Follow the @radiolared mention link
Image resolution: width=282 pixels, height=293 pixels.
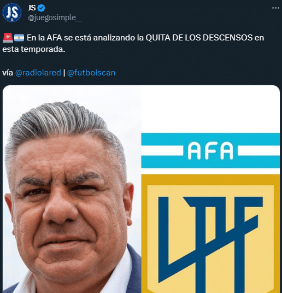coord(38,73)
